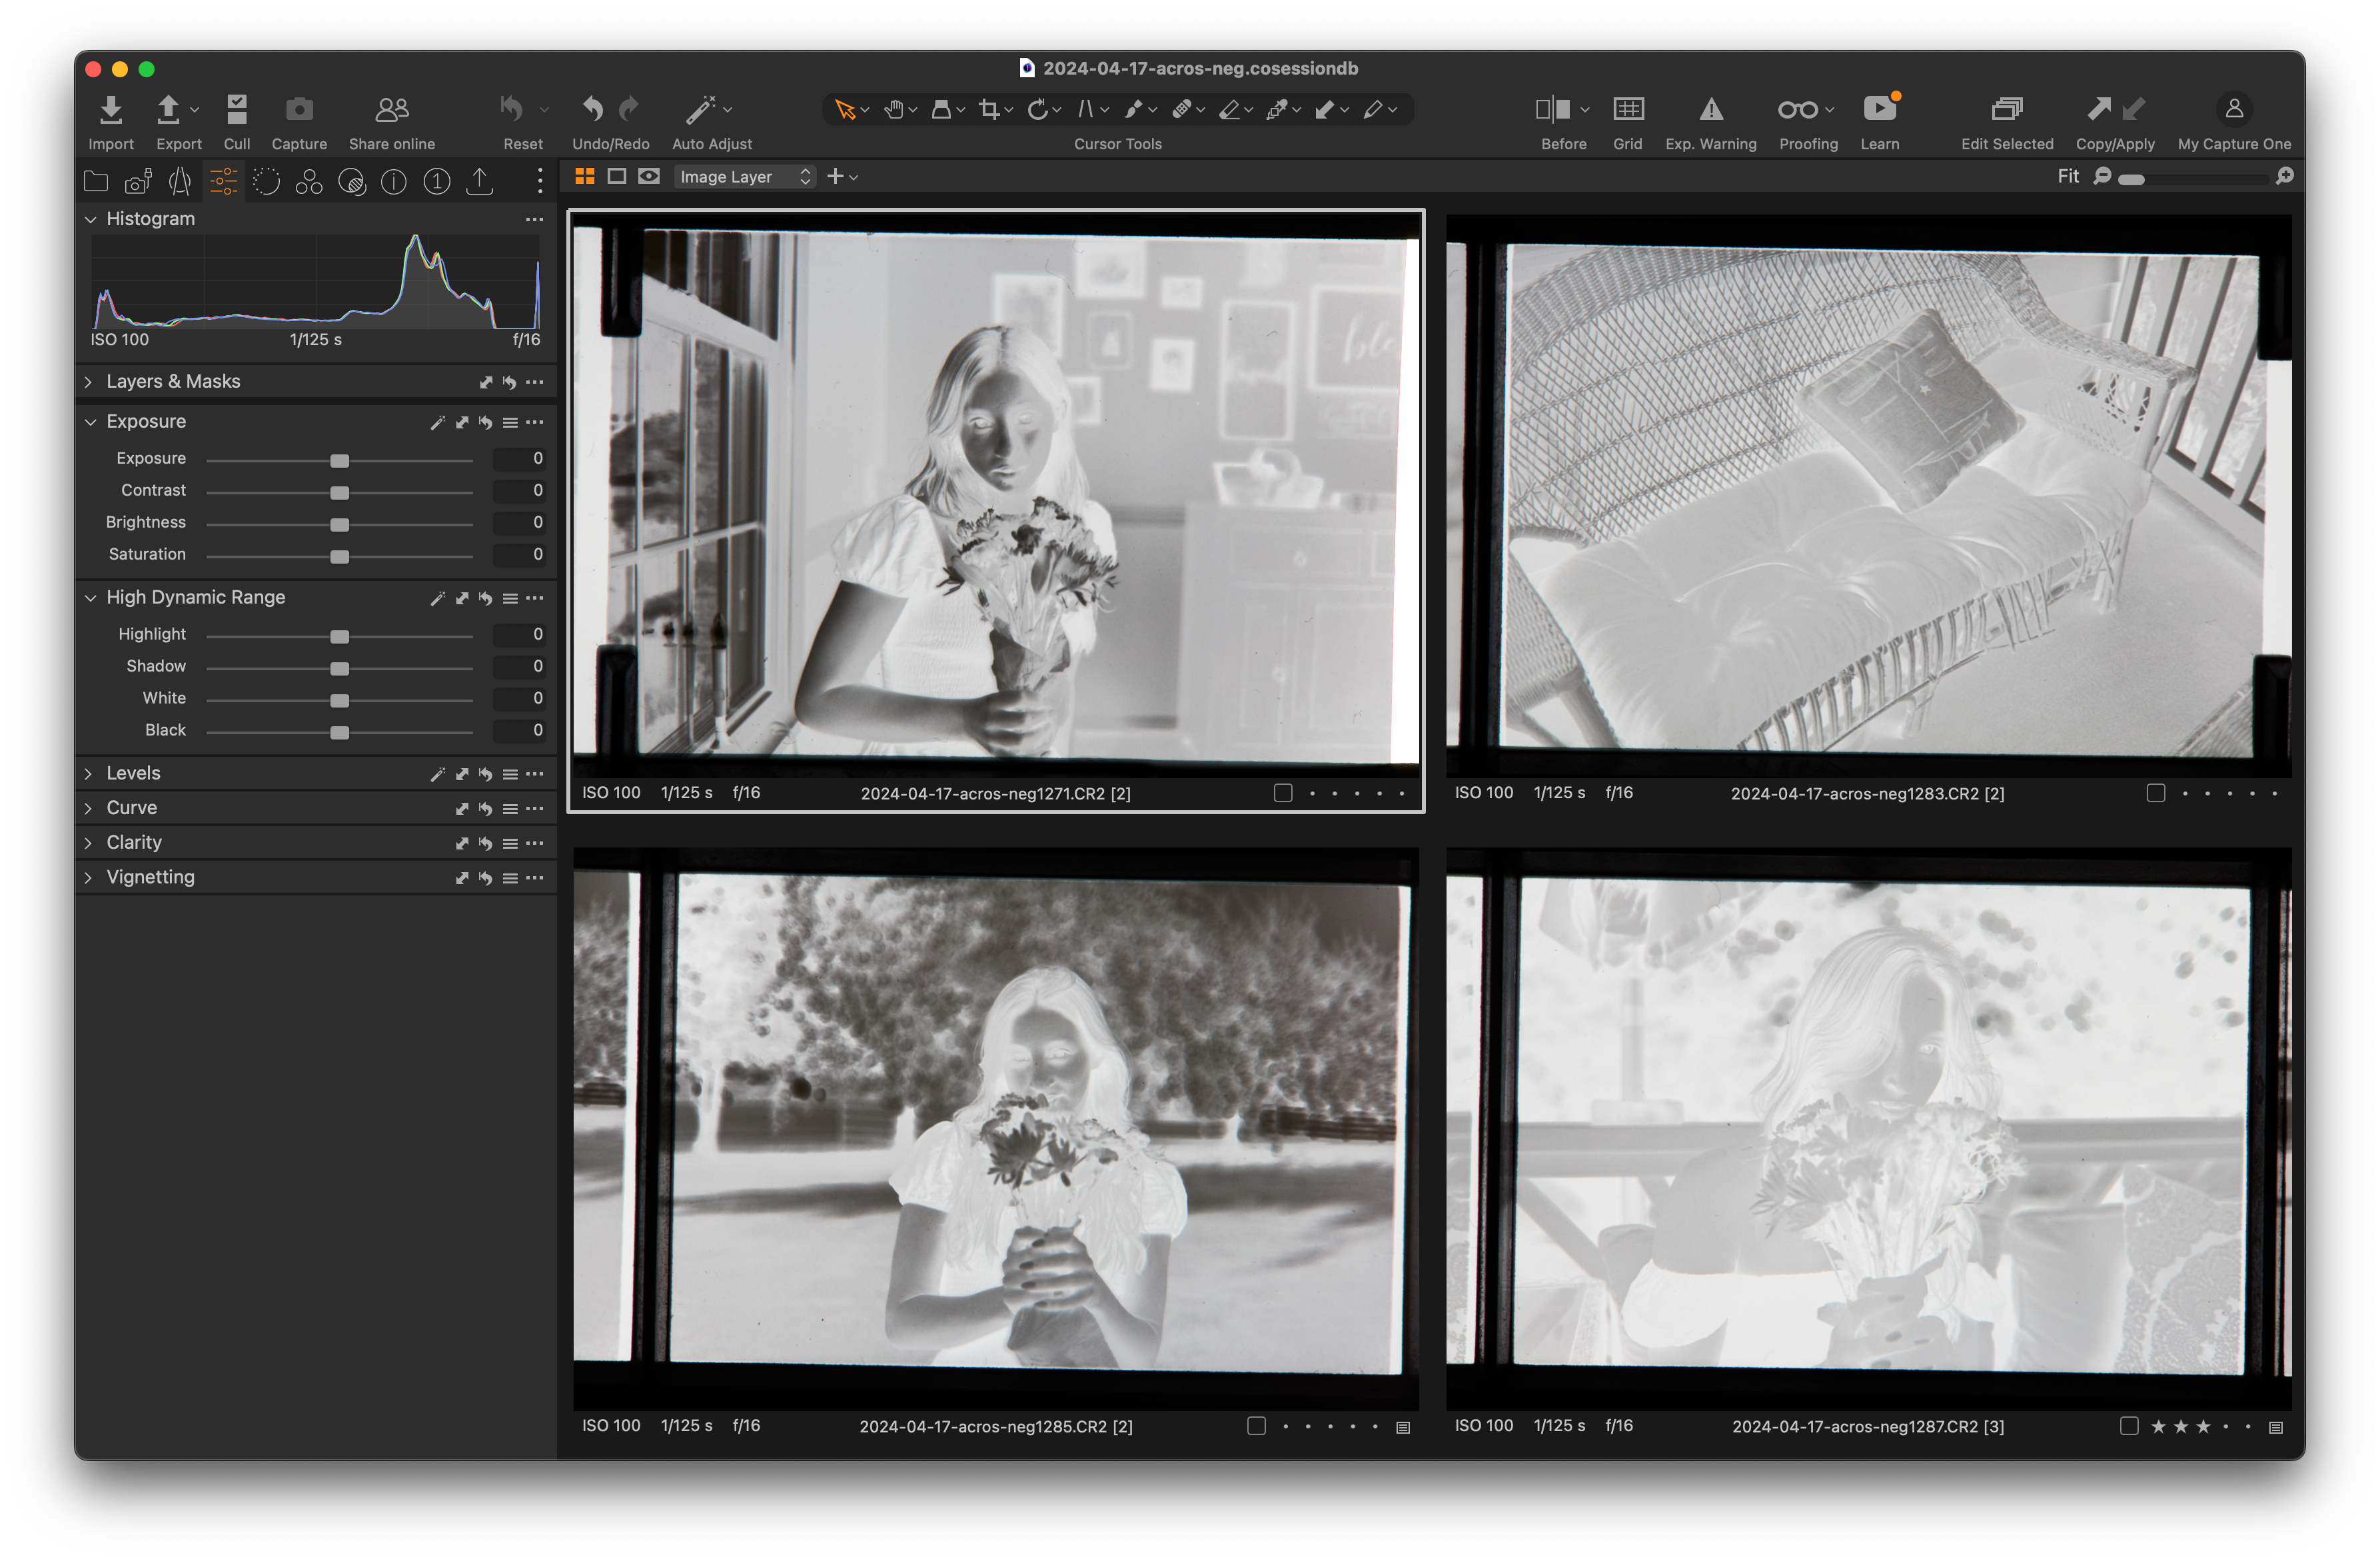Switch to the Exposure tool tab
Viewport: 2380px width, 1559px height.
(x=223, y=181)
